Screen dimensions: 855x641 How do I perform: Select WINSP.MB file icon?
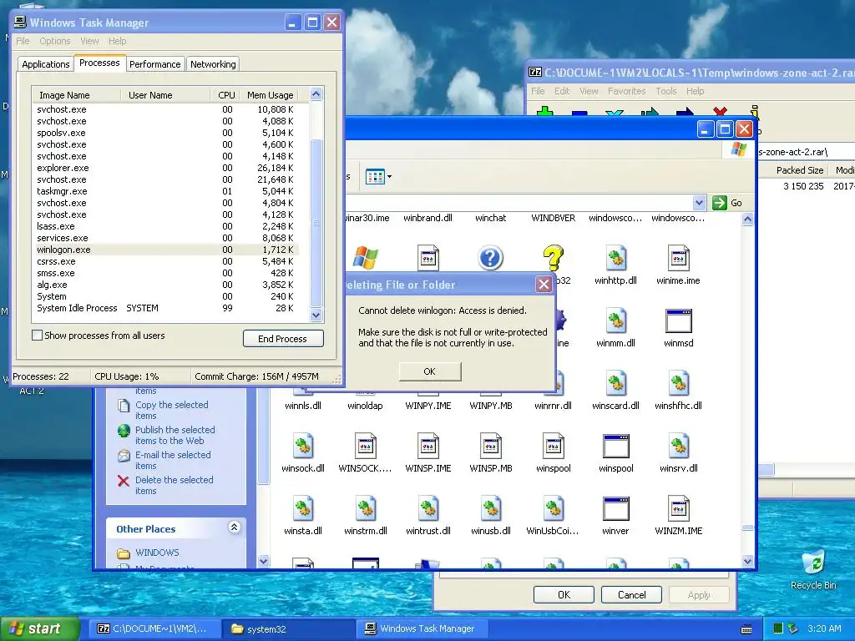[x=491, y=446]
